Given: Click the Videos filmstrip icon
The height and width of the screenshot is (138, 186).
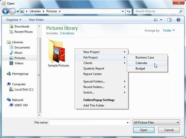Looking at the screenshot, I should point(11,63).
